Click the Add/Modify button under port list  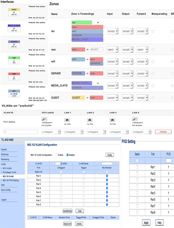(68, 211)
